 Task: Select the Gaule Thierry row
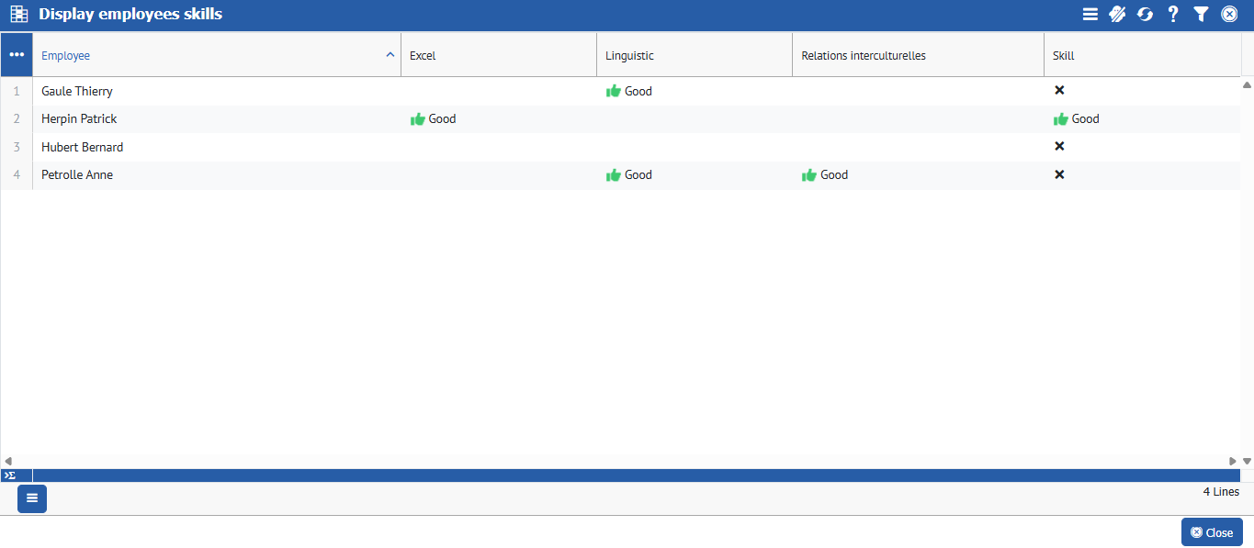point(77,92)
